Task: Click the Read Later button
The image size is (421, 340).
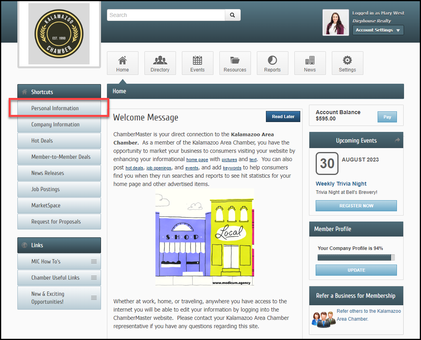Action: pos(283,116)
